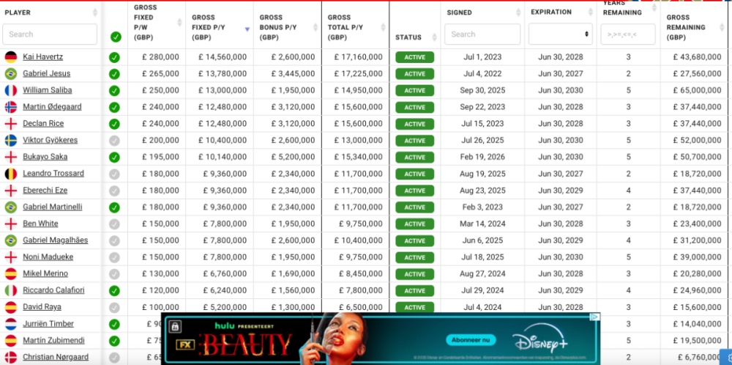Sort the Player column using its arrows
732x365 pixels.
pyautogui.click(x=94, y=12)
